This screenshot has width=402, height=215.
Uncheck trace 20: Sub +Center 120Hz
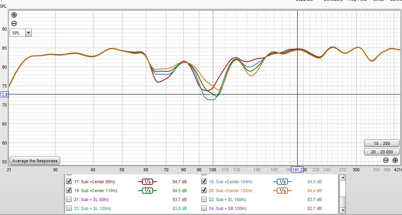(204, 190)
